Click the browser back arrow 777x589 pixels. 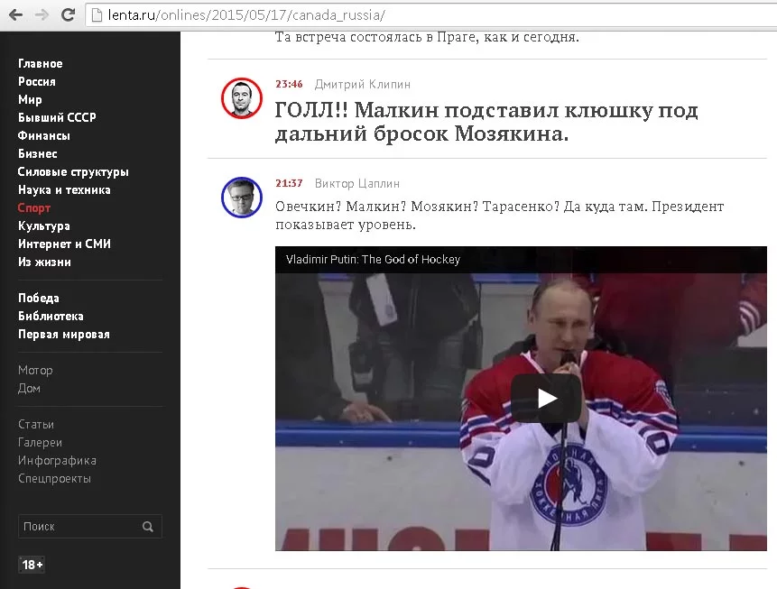coord(16,14)
